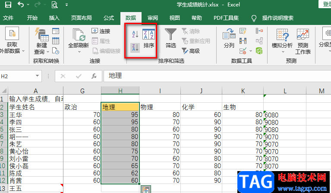
Task: Click the 从表格 icon in 获取和转换
Action: (56, 41)
